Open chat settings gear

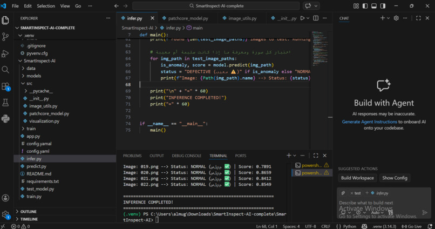pos(396,18)
